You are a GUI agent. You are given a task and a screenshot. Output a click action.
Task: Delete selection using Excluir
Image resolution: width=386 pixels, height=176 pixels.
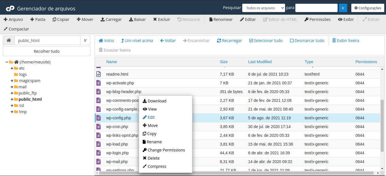tap(162, 19)
